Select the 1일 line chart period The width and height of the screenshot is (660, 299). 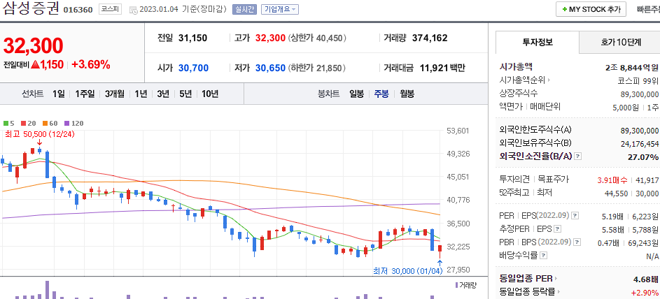coord(59,94)
